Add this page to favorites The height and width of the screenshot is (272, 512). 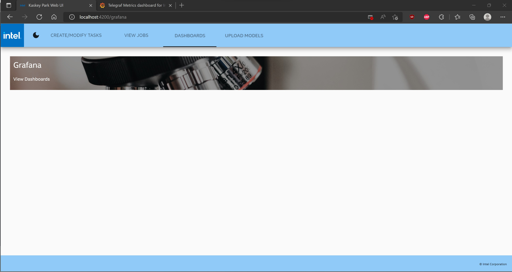[x=395, y=17]
